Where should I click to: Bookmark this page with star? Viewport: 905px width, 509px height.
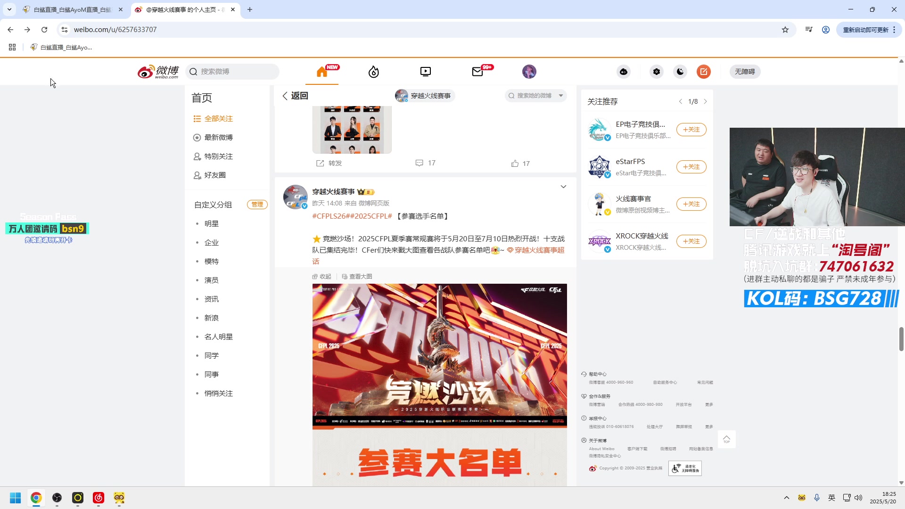(785, 30)
